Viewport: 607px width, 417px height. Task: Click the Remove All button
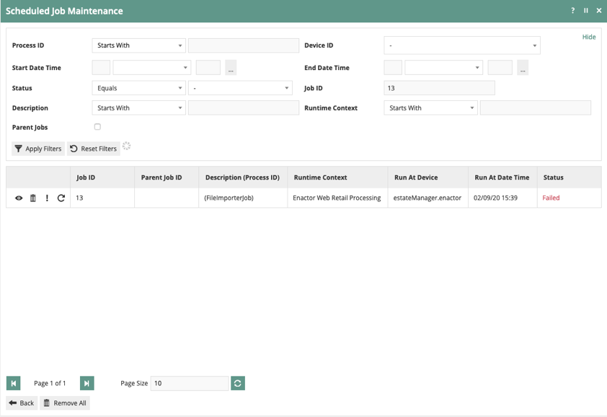(x=65, y=403)
